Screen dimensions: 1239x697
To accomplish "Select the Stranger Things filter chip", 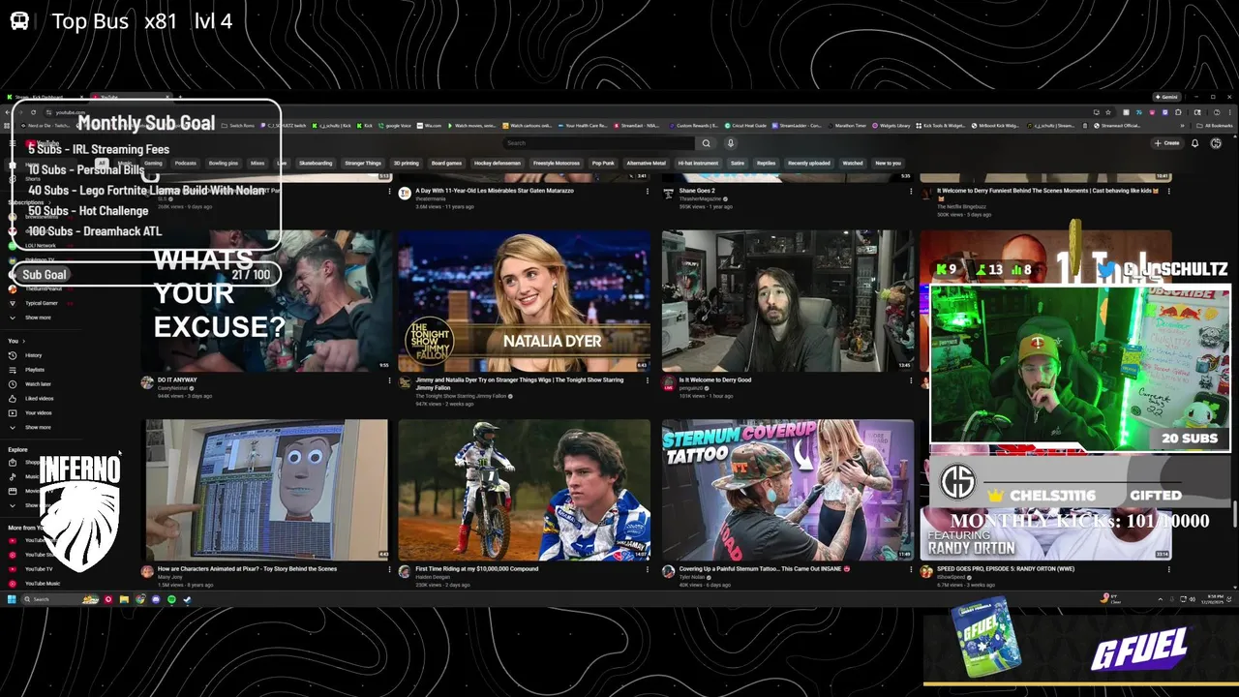I will [363, 163].
